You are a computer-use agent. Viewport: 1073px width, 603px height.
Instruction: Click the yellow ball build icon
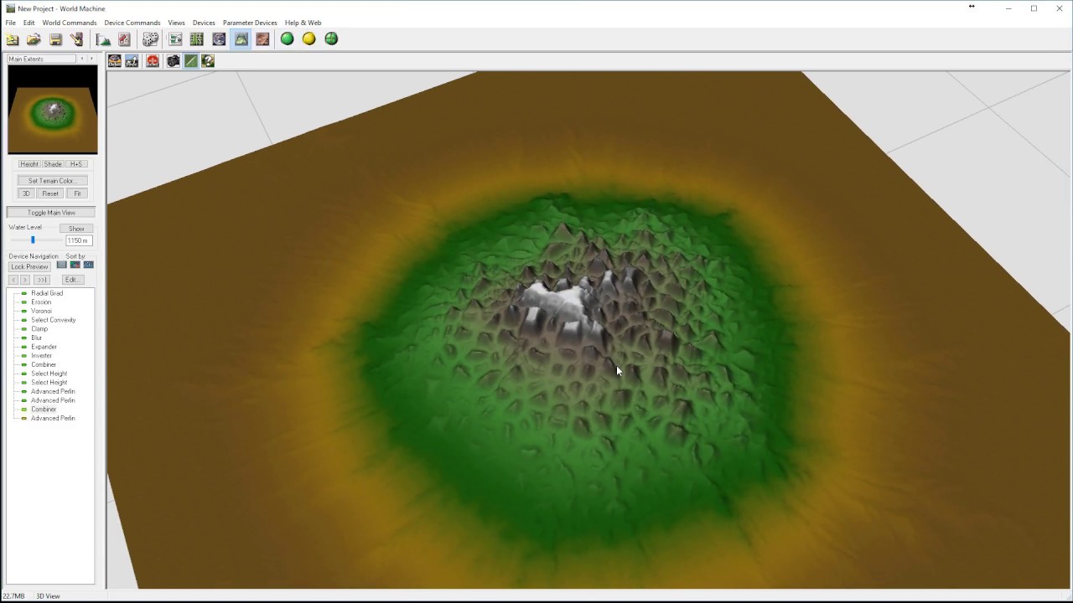[309, 39]
